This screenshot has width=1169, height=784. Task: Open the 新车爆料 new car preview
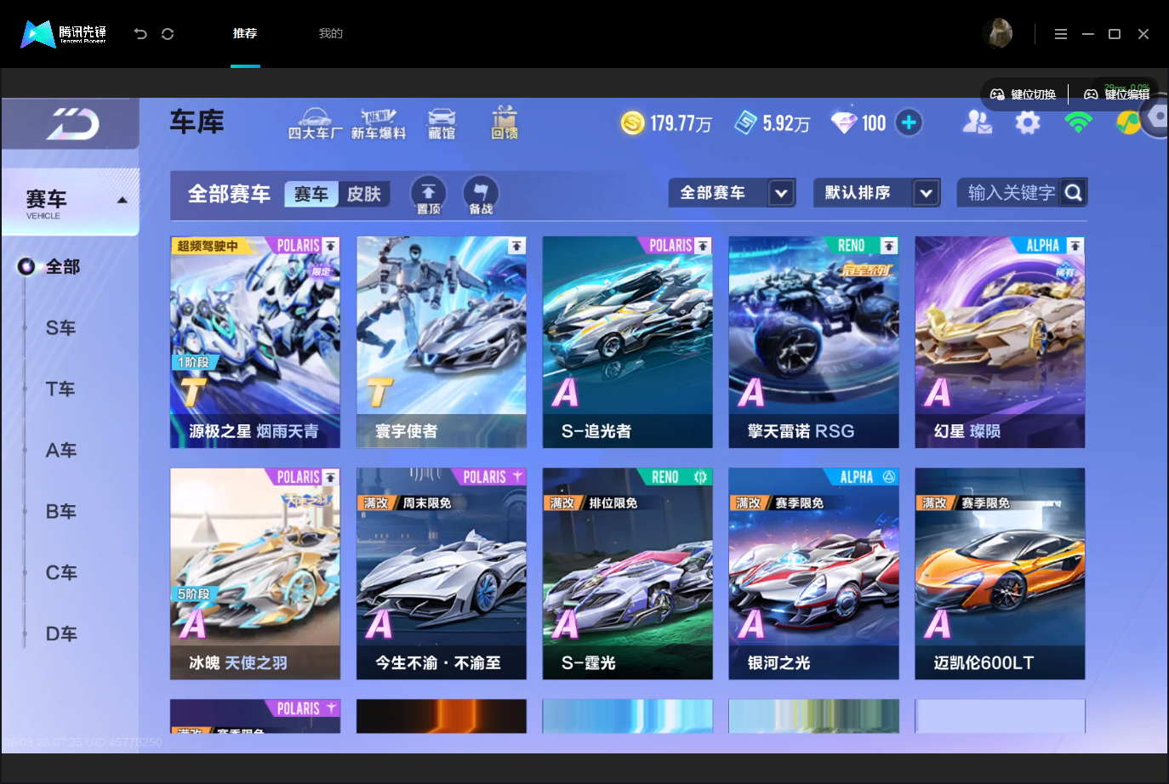pos(379,124)
